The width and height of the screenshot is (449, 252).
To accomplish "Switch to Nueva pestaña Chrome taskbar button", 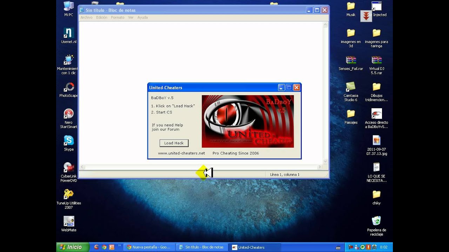I will (149, 247).
